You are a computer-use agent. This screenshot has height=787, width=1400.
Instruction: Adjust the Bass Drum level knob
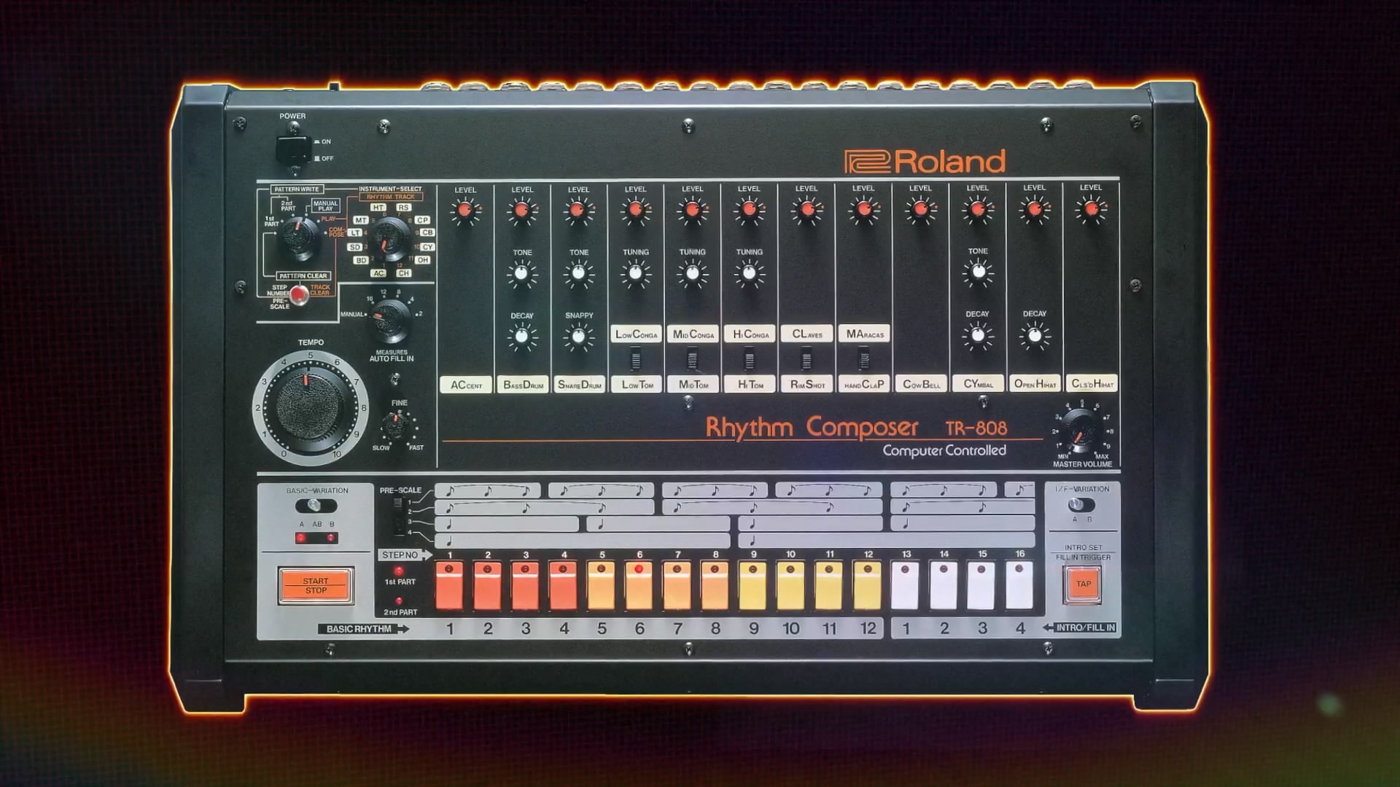pos(521,211)
